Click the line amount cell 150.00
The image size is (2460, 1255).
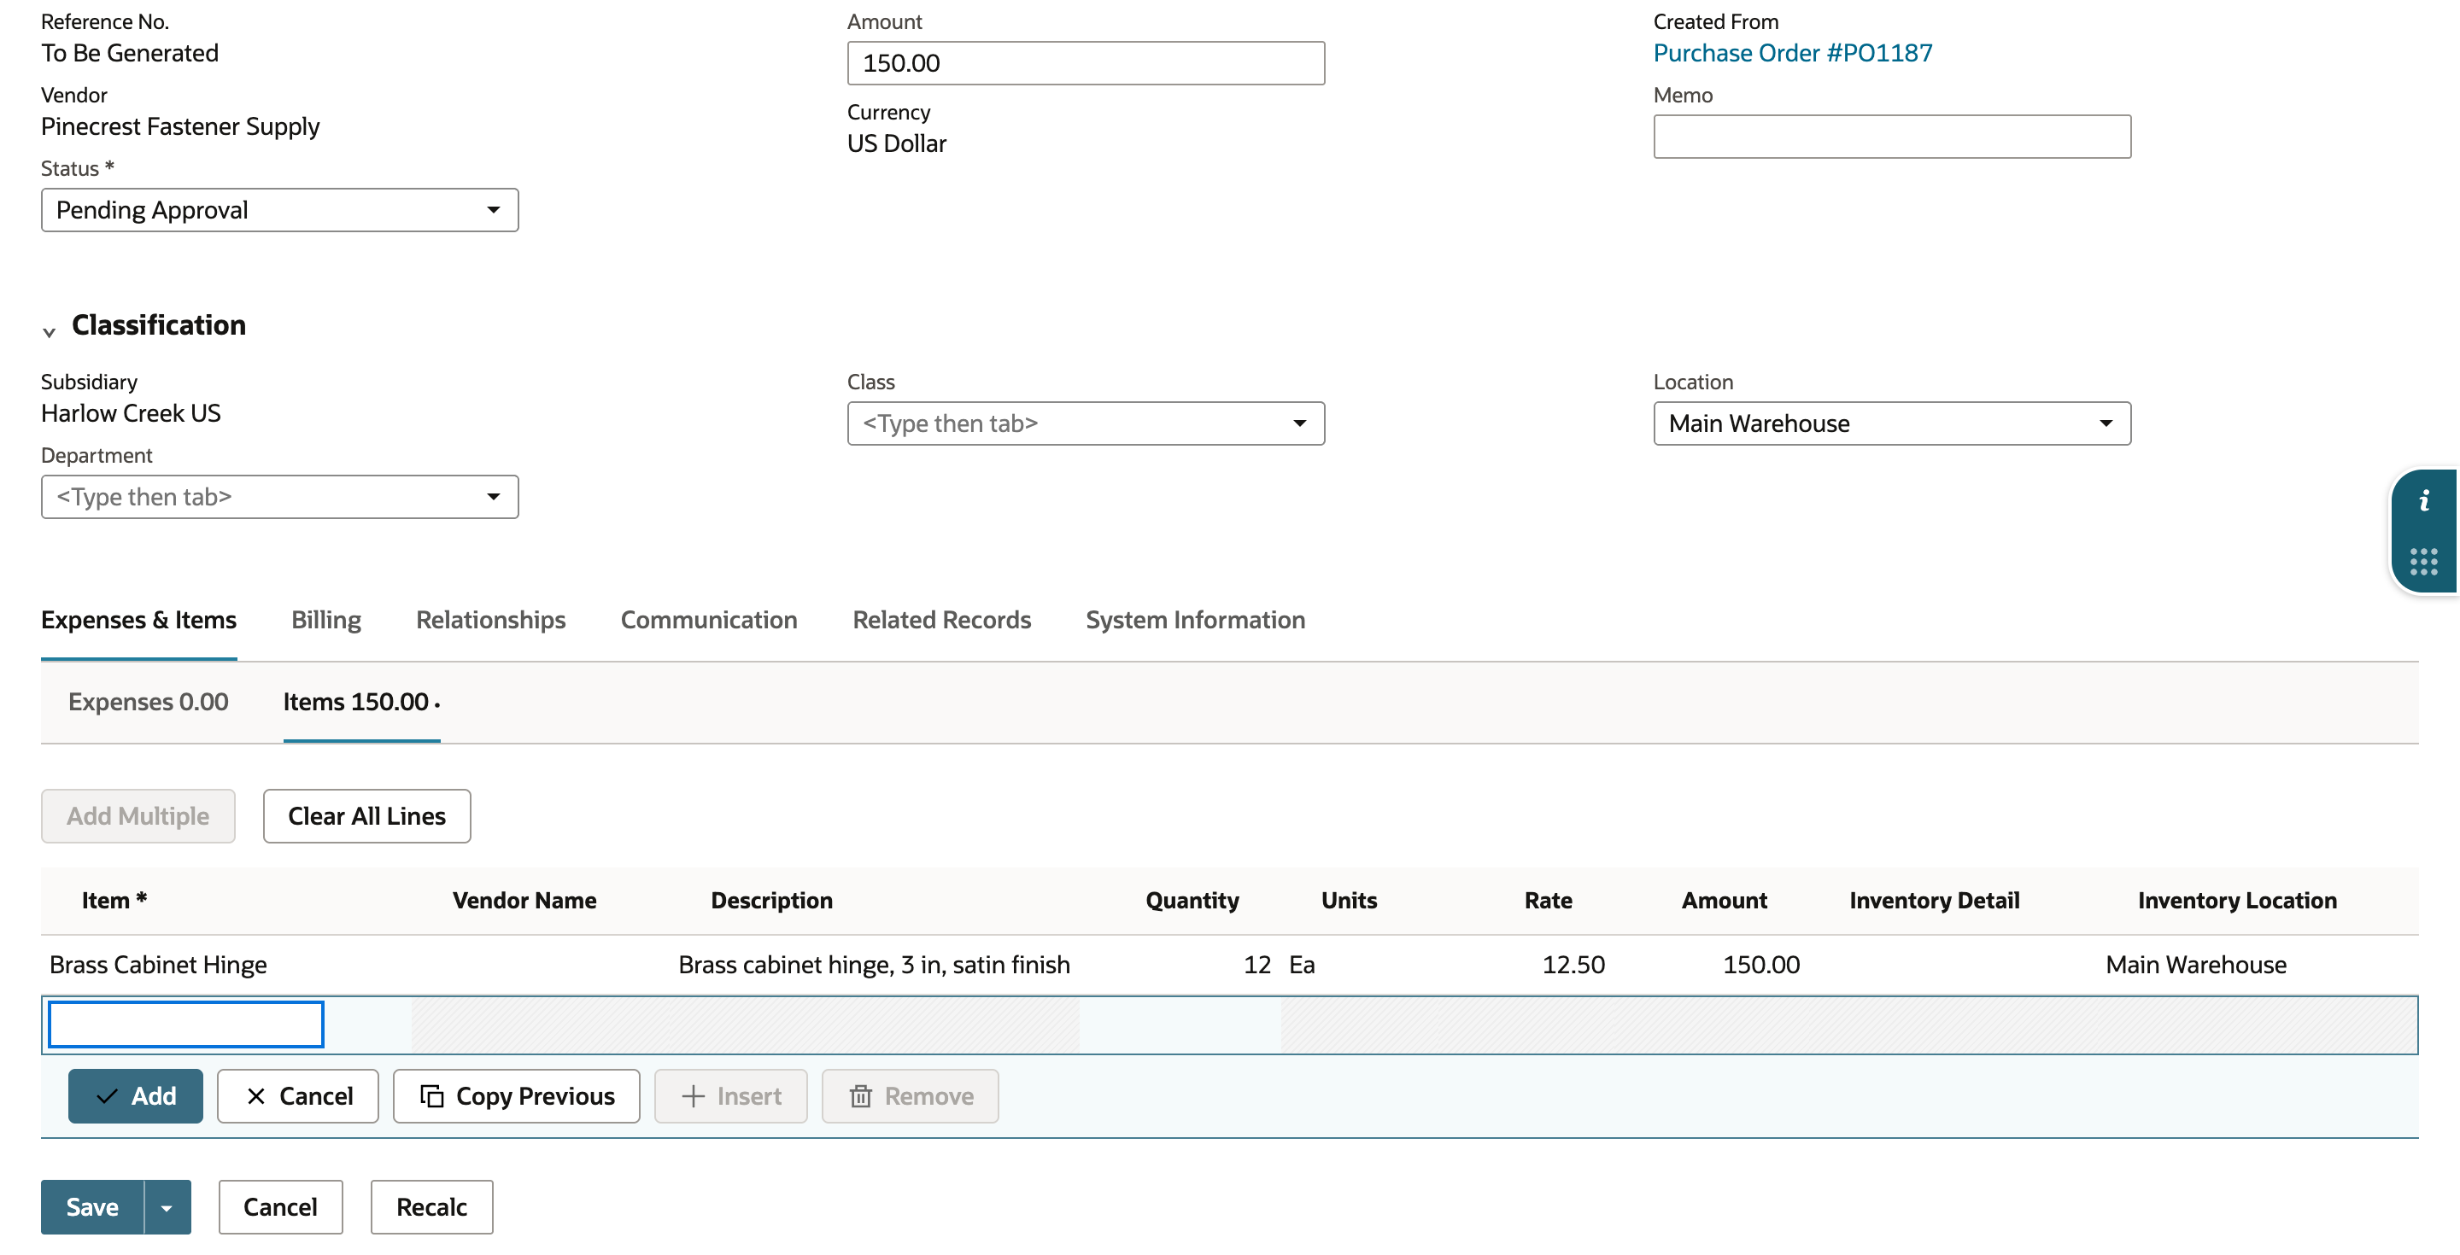[1761, 965]
